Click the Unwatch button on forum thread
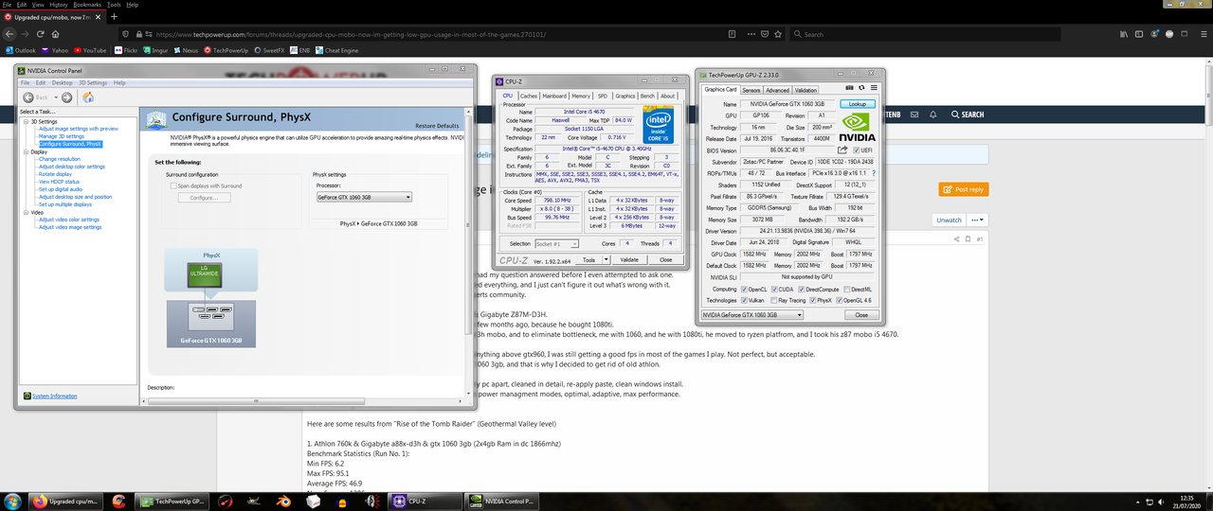The image size is (1213, 511). point(949,220)
